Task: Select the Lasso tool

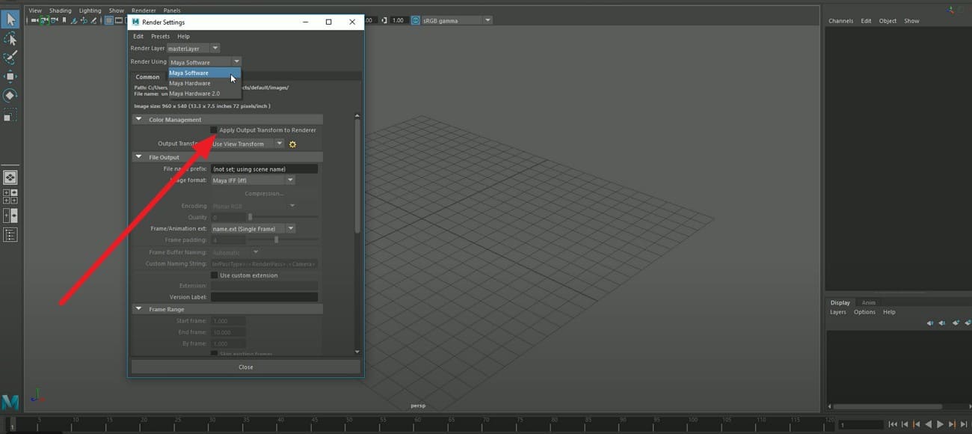Action: (10, 37)
